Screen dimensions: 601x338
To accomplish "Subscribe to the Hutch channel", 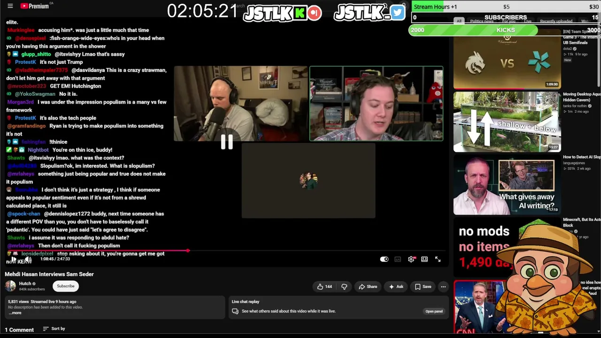I will click(66, 286).
